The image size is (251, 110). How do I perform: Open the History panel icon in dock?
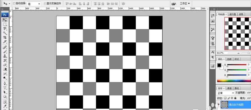point(213,16)
